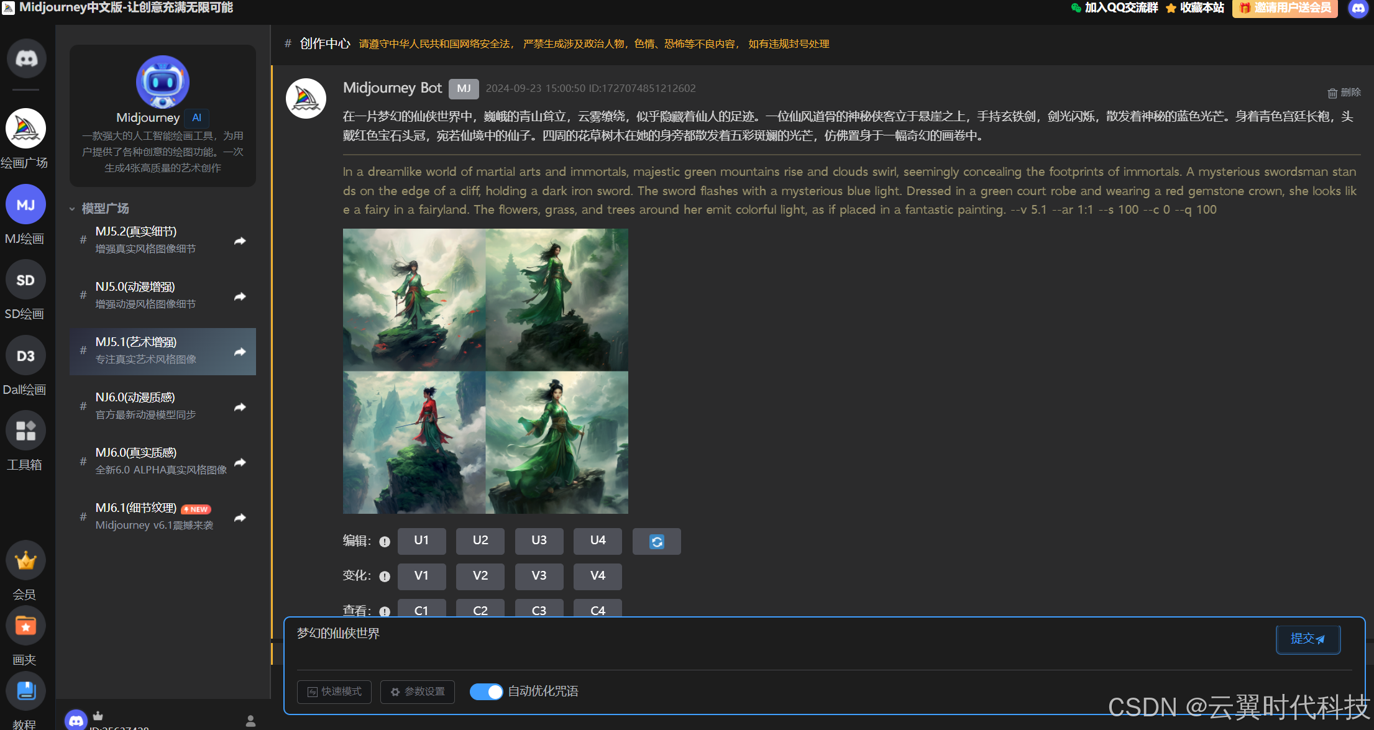
Task: Click the Midjourney中文版 site title
Action: 126,7
